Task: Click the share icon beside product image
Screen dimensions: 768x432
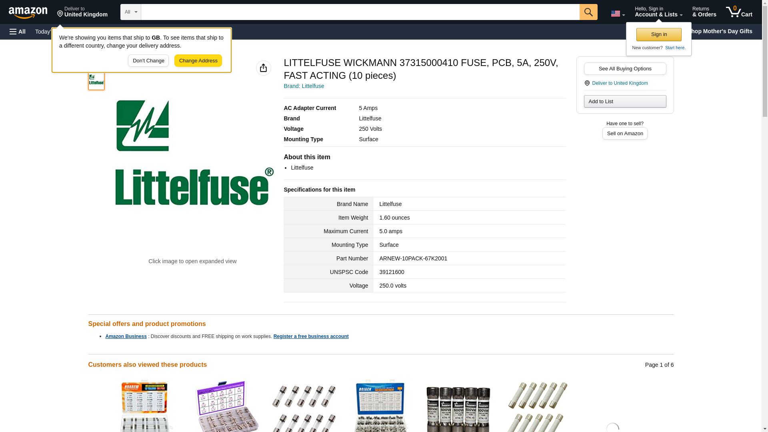Action: 263,68
